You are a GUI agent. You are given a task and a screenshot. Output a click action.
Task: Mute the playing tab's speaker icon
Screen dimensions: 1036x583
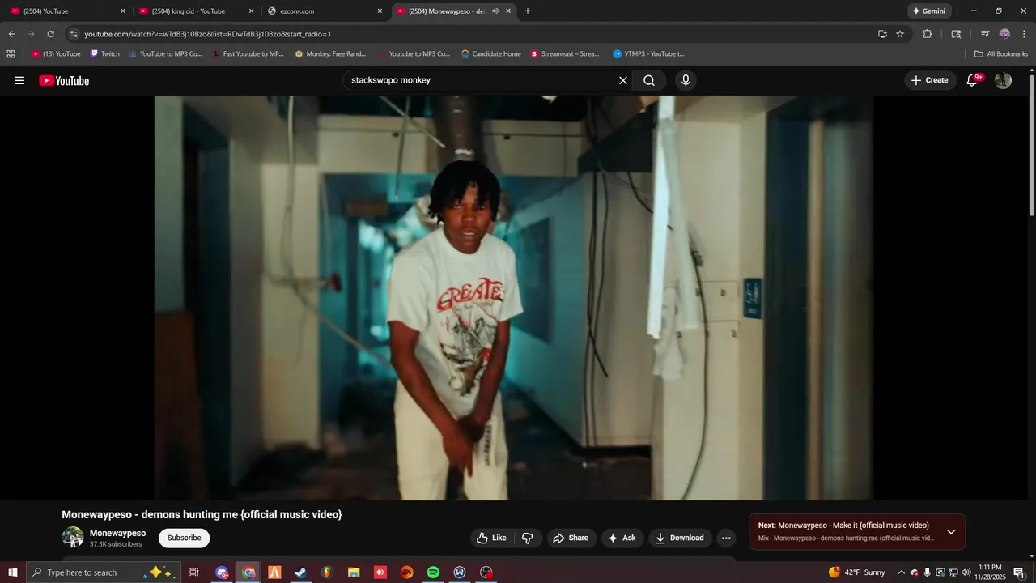(495, 11)
